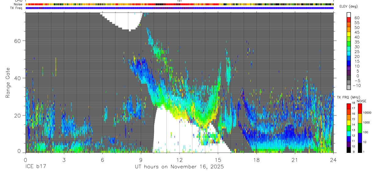The width and height of the screenshot is (375, 173).
Task: Select the 18 label on TX FRQ scale
Action: (x=353, y=103)
